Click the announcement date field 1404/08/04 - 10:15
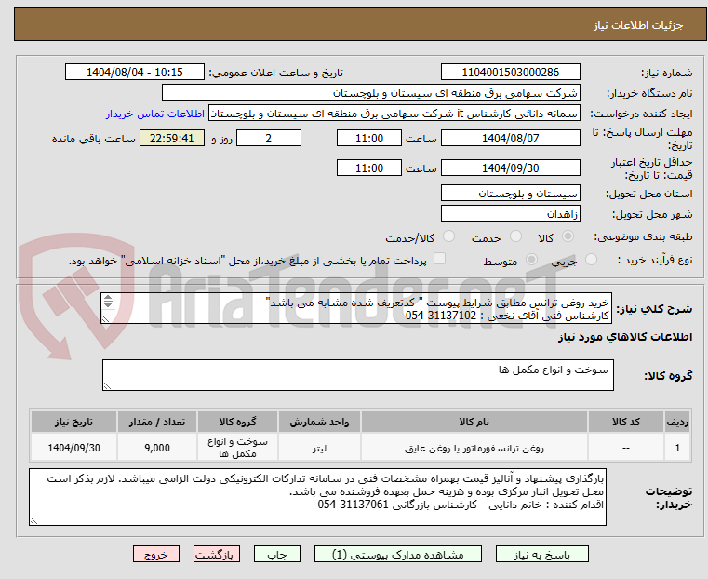708x579 pixels. (135, 73)
